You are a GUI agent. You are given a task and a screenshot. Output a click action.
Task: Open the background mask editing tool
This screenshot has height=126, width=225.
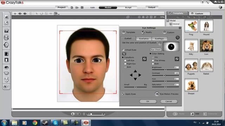pyautogui.click(x=6, y=54)
